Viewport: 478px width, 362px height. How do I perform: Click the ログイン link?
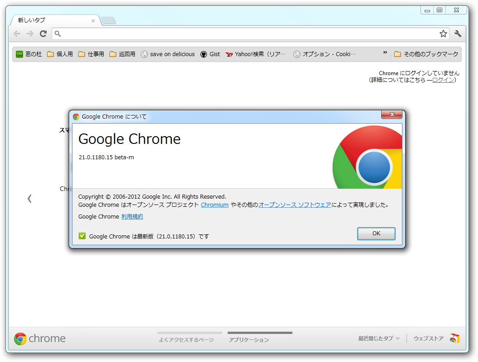[x=443, y=79]
